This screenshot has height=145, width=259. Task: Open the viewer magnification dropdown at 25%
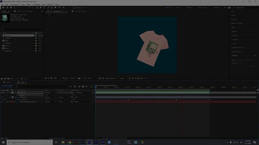(x=58, y=79)
